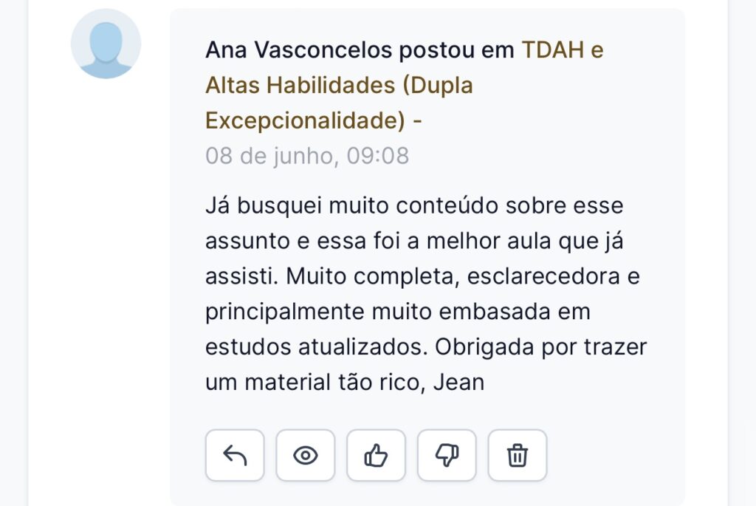
Task: Click the comment line starting "Já busquei"
Action: click(x=414, y=205)
